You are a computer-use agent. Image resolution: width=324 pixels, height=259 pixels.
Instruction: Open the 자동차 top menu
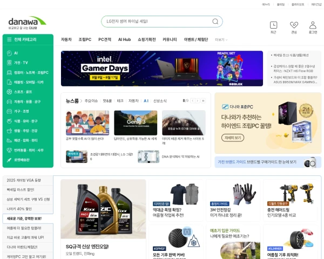click(66, 39)
